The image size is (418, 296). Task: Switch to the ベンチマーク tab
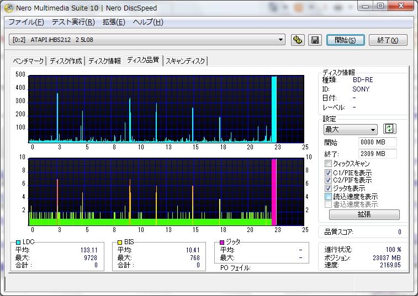click(28, 61)
